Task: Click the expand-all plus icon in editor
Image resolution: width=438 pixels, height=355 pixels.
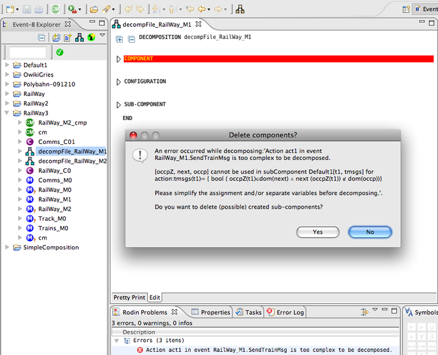Action: [119, 40]
